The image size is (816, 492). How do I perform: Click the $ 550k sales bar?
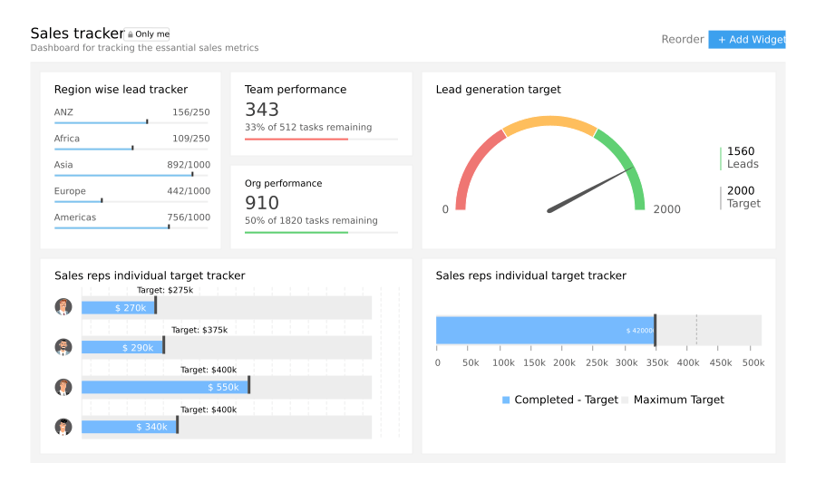[165, 387]
